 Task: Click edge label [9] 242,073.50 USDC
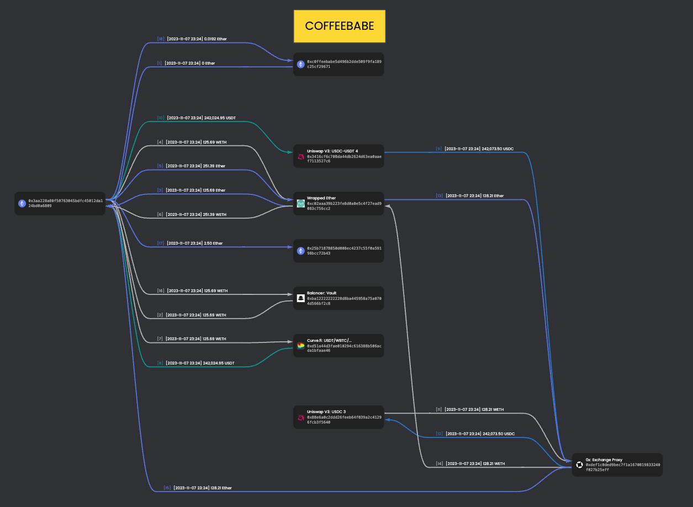point(475,149)
